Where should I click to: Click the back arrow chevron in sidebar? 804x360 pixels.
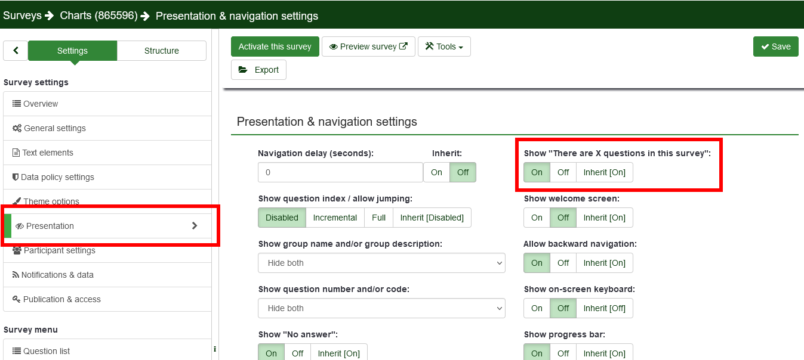click(16, 51)
